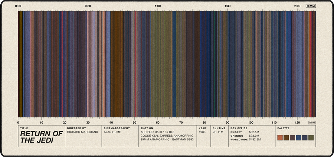Click the name 'ALAN HUME'

click(x=112, y=132)
